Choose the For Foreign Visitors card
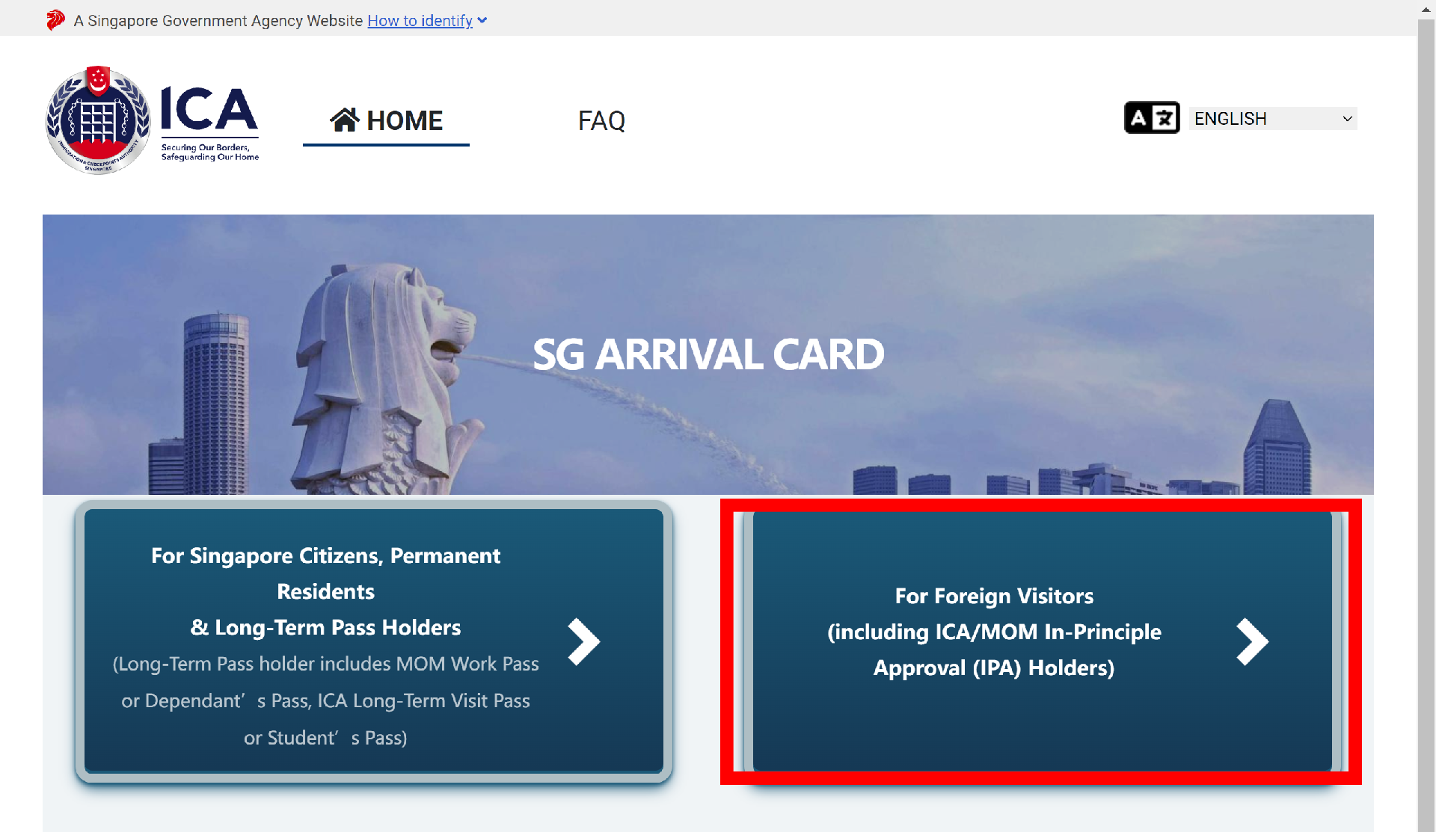The image size is (1436, 832). [994, 632]
